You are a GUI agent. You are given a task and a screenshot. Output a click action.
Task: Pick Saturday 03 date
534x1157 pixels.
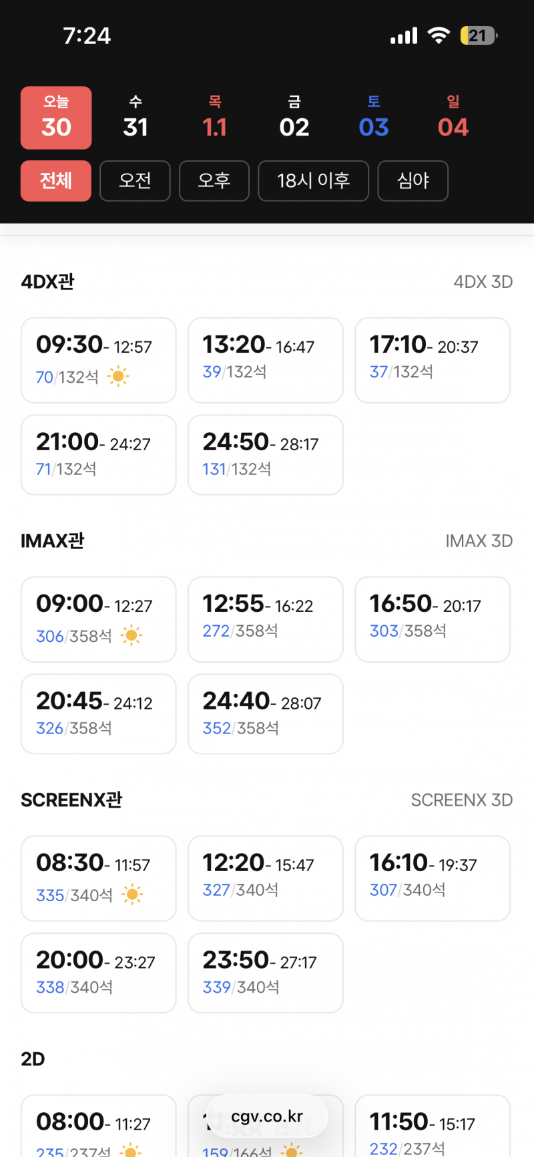[374, 118]
